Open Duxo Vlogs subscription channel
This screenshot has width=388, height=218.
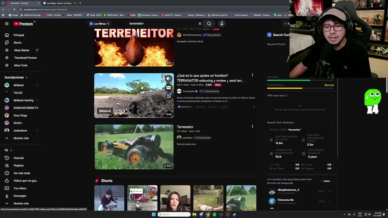(x=20, y=115)
